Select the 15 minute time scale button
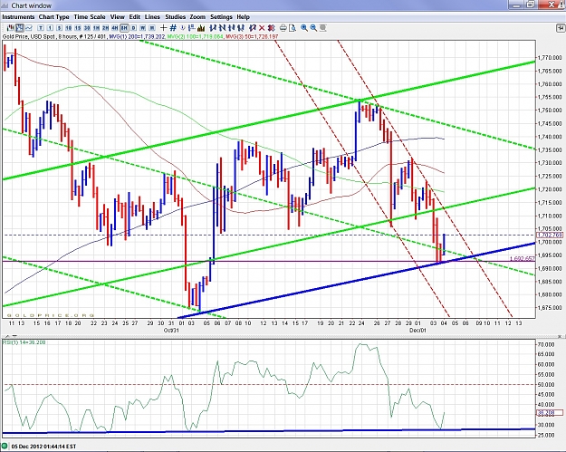Screen dimensions: 566x452 [78, 28]
